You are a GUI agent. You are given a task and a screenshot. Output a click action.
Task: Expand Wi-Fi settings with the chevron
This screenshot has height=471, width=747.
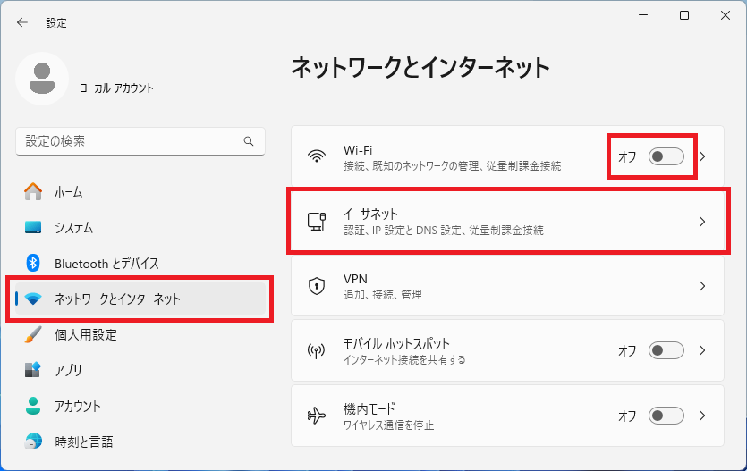703,156
